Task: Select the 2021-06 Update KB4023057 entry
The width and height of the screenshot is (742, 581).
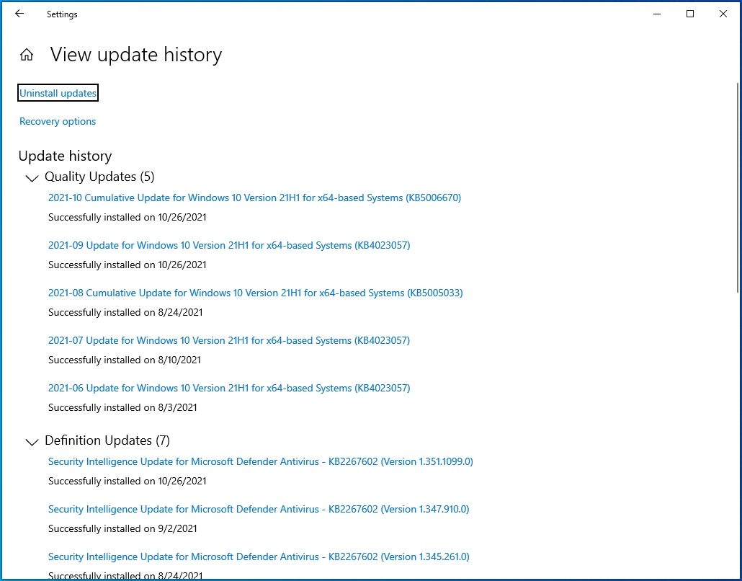Action: point(228,388)
